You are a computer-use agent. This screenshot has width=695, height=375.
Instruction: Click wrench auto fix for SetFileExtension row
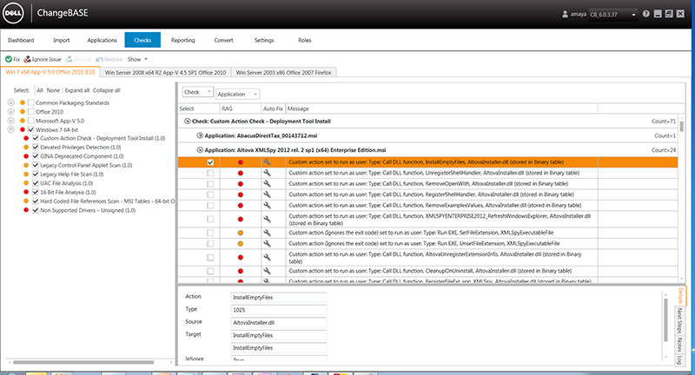coord(268,233)
